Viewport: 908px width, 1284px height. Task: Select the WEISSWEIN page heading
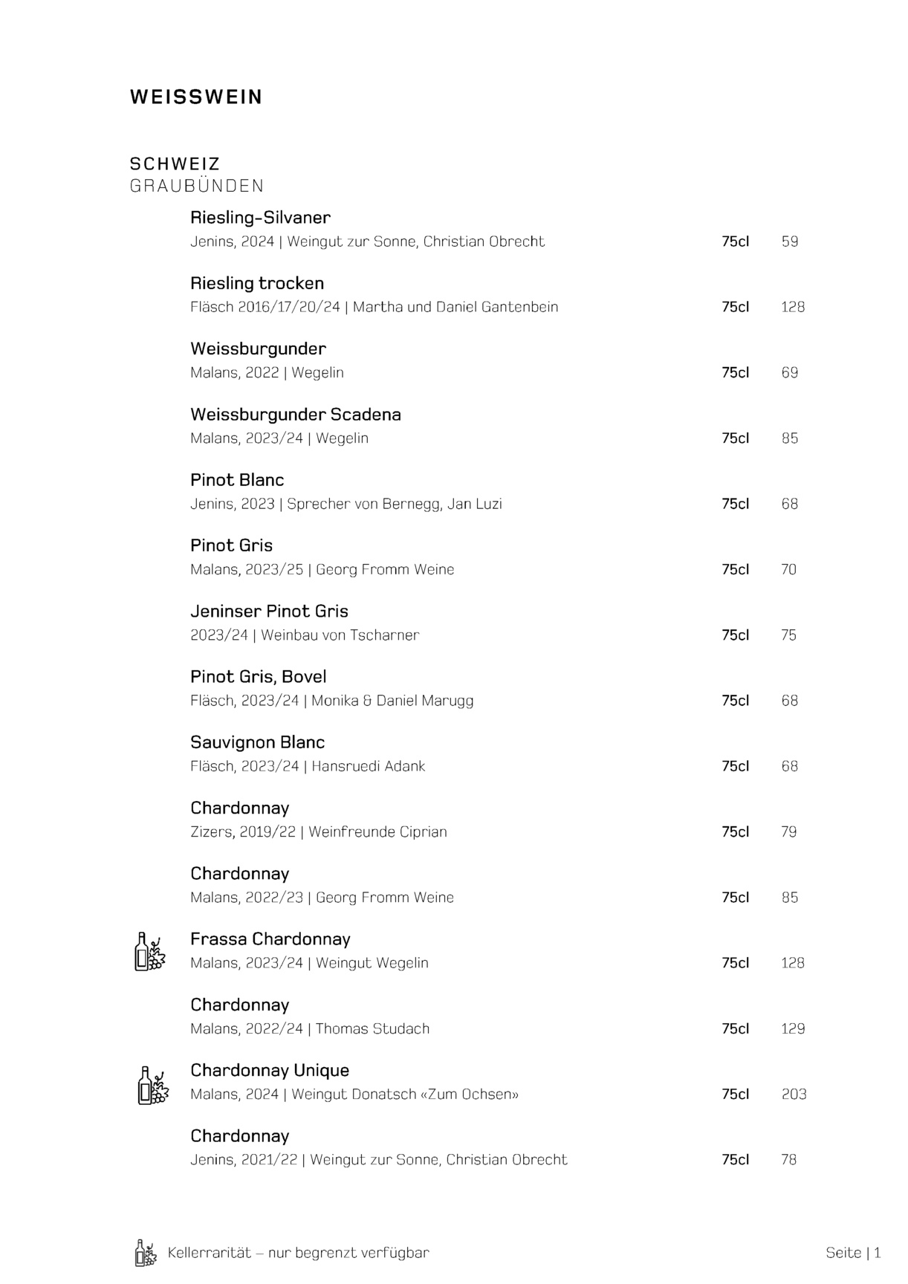click(x=196, y=97)
